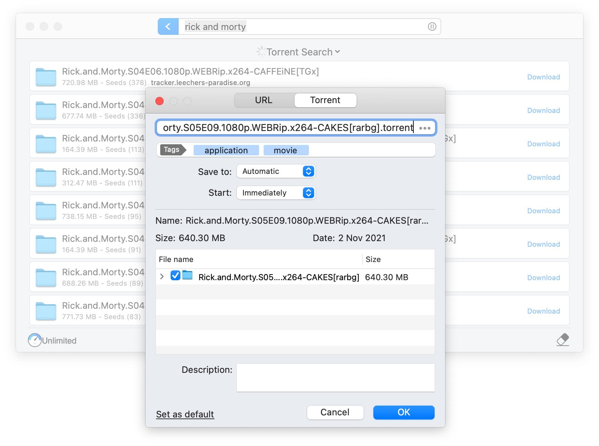This screenshot has width=599, height=446.
Task: Click Download for the 677.74 MB result
Action: coord(543,110)
